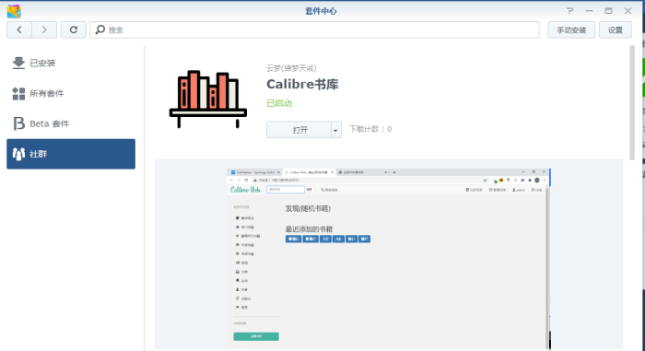The width and height of the screenshot is (645, 351).
Task: Click the 所有套件 grid icon
Action: pyautogui.click(x=18, y=93)
